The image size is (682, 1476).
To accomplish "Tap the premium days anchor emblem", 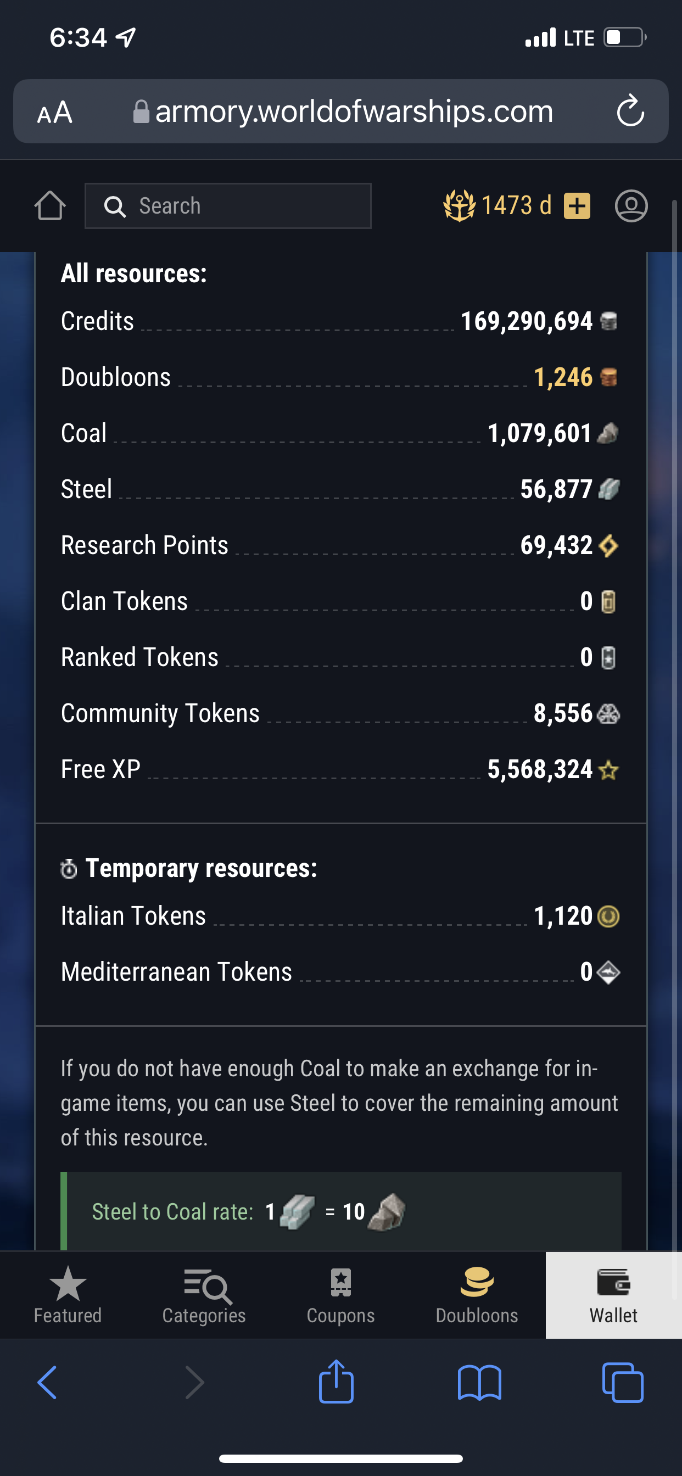I will [x=459, y=206].
